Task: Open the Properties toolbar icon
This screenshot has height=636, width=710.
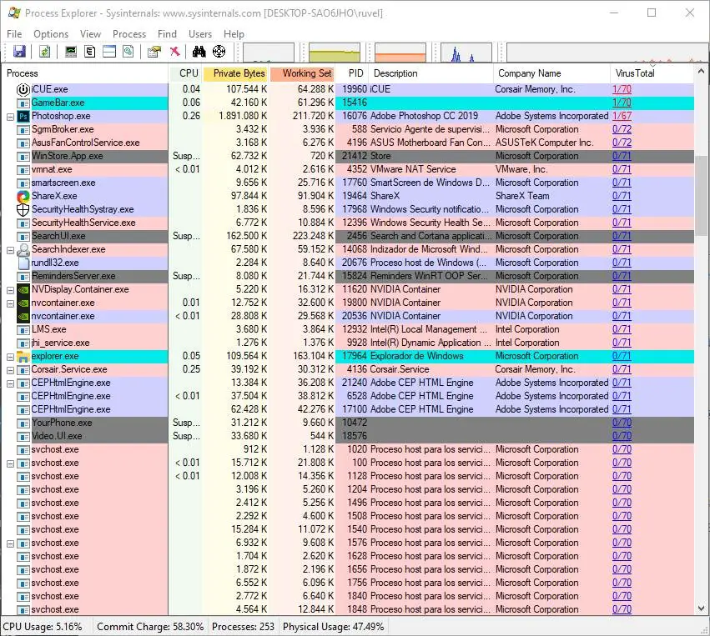Action: (x=154, y=52)
